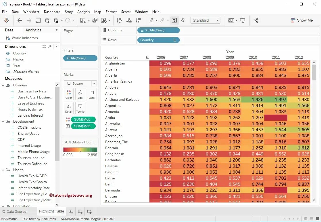Click the Undo back arrow

20,20
